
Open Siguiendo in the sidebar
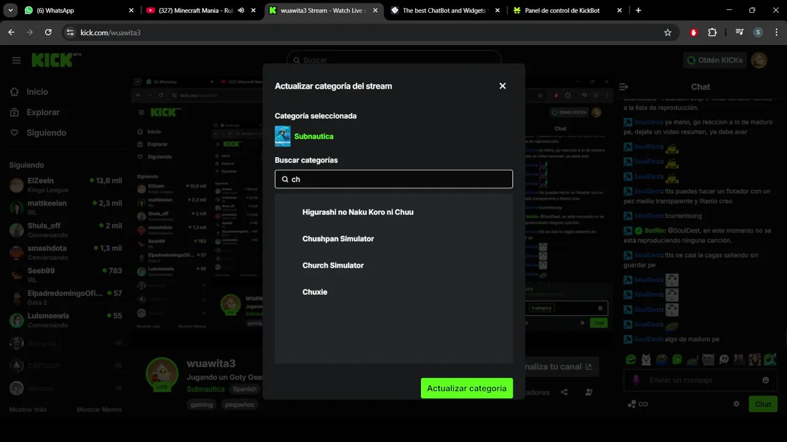[x=46, y=133]
